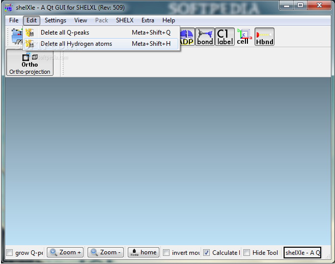
Task: Click the Zoom - button
Action: (105, 252)
